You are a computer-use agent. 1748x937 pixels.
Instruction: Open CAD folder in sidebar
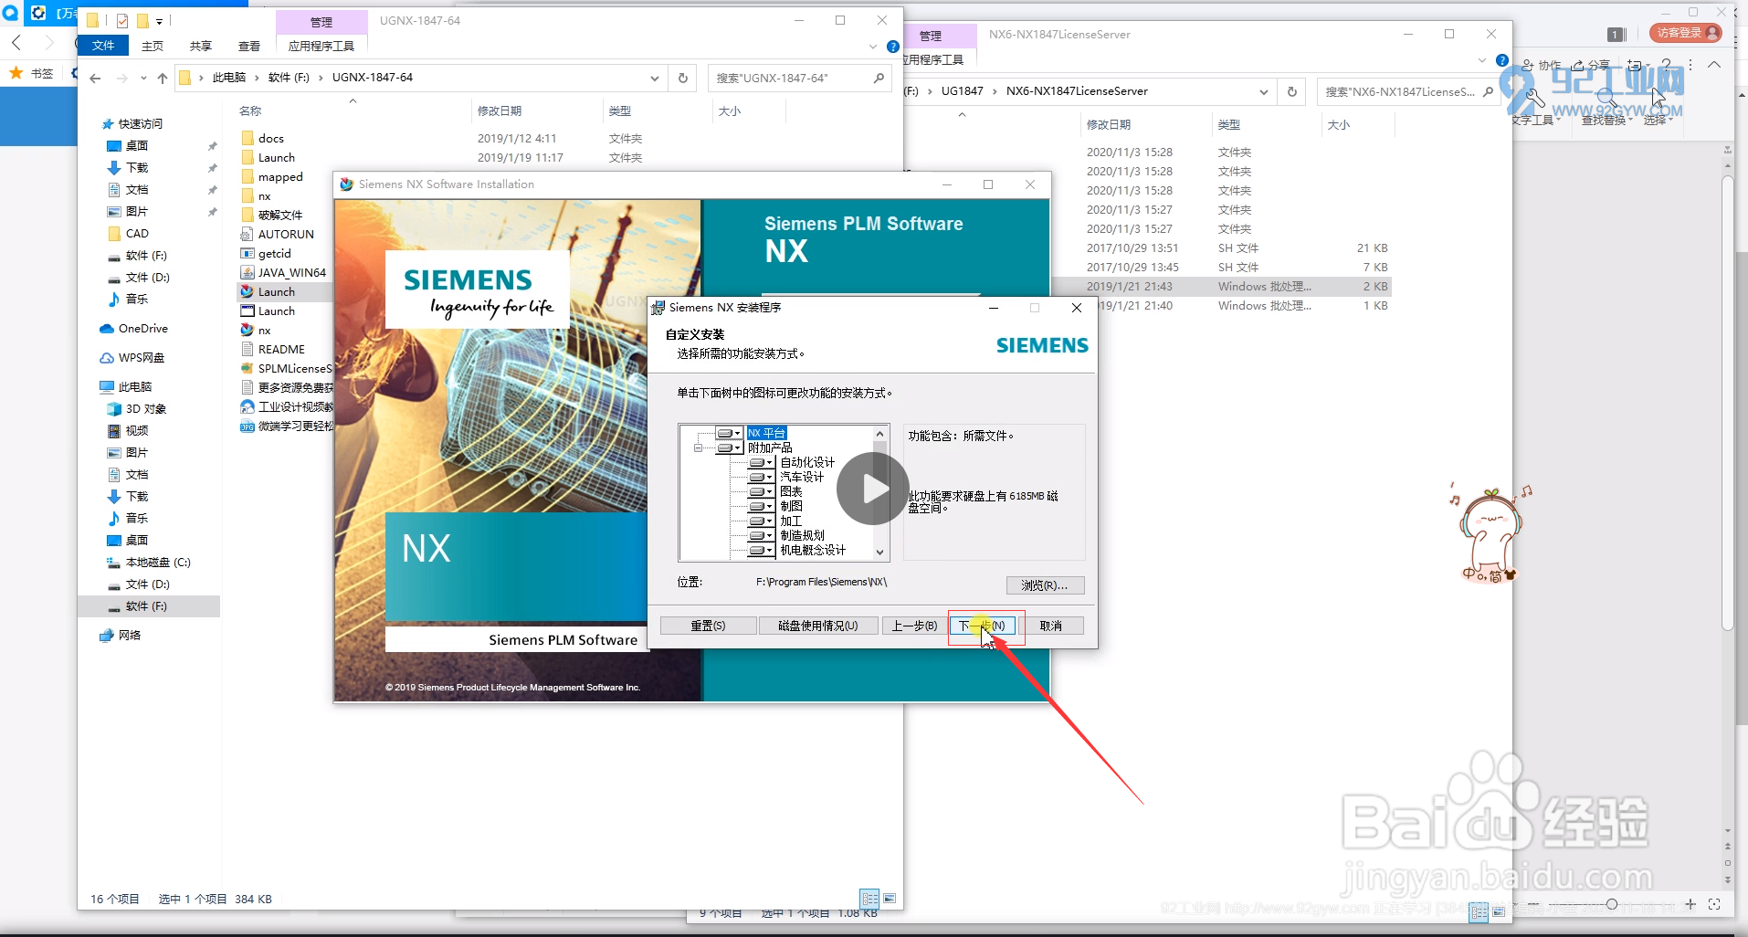point(137,233)
